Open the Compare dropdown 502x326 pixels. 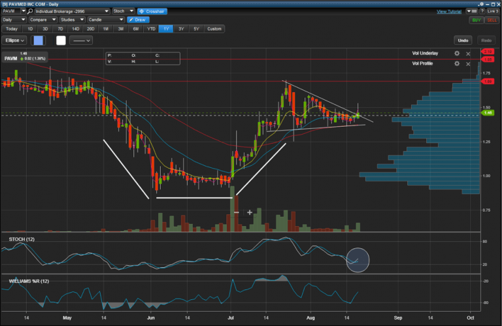pos(42,20)
